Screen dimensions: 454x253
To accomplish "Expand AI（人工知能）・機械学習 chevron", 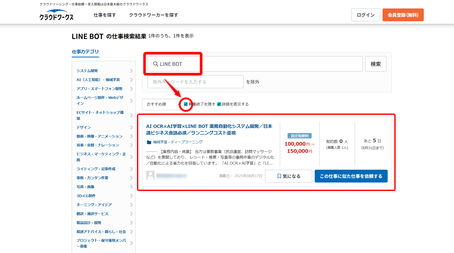I will 131,80.
